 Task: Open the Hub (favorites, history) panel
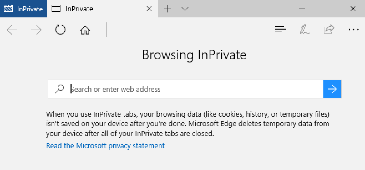(280, 30)
